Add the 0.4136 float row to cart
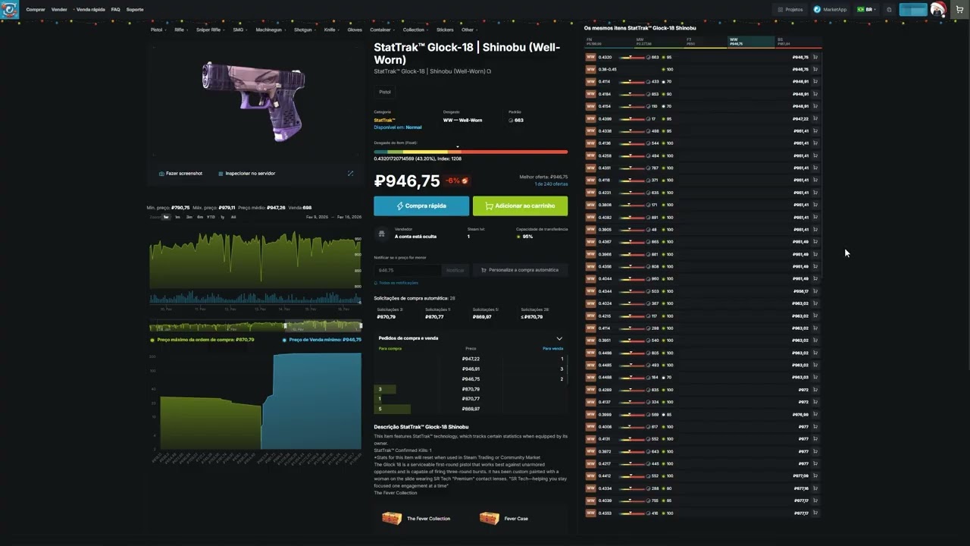 [815, 143]
